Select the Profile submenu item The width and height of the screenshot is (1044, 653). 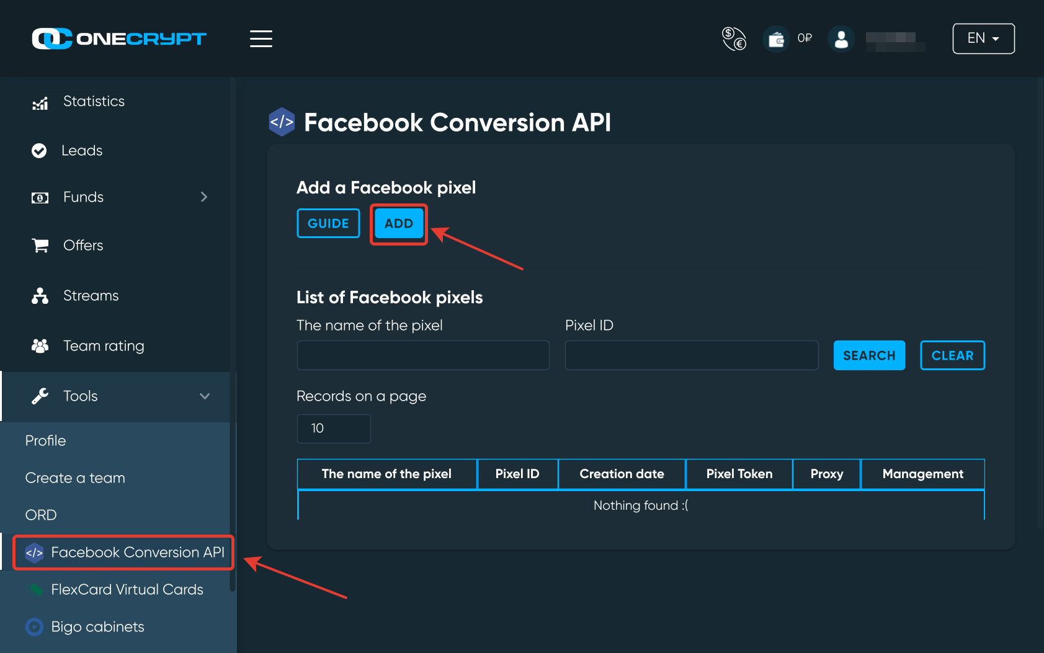tap(45, 441)
